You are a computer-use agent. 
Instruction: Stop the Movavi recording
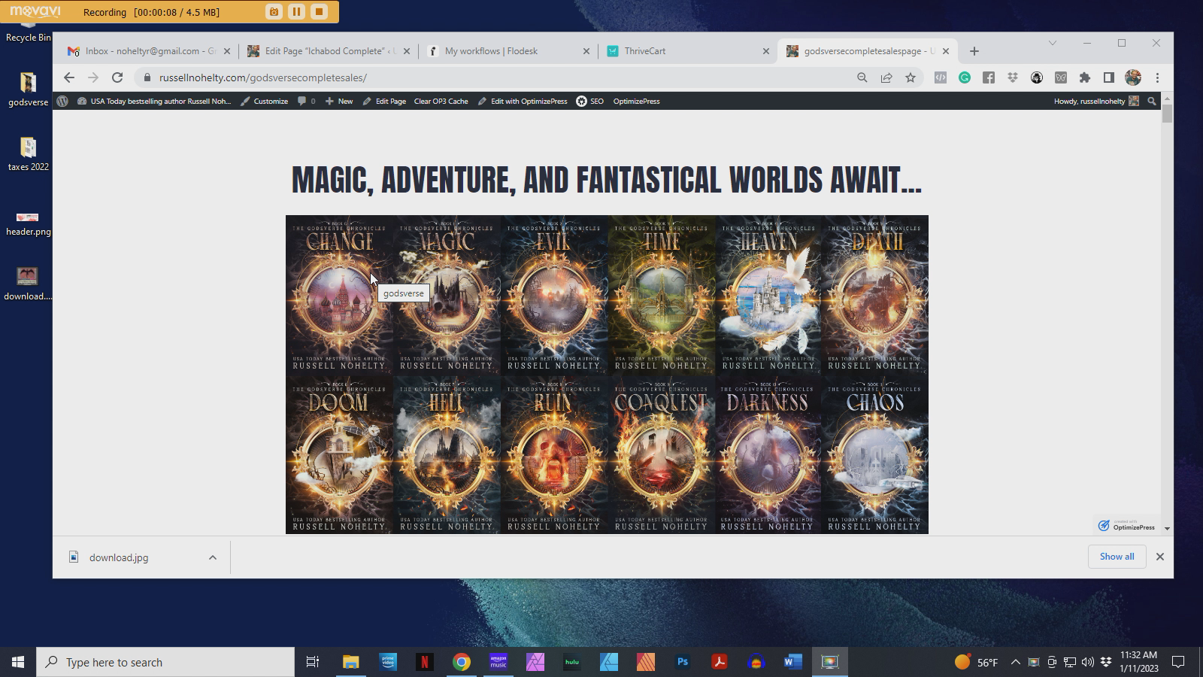tap(319, 12)
